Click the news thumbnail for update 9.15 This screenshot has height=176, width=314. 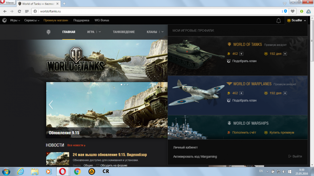(x=58, y=159)
